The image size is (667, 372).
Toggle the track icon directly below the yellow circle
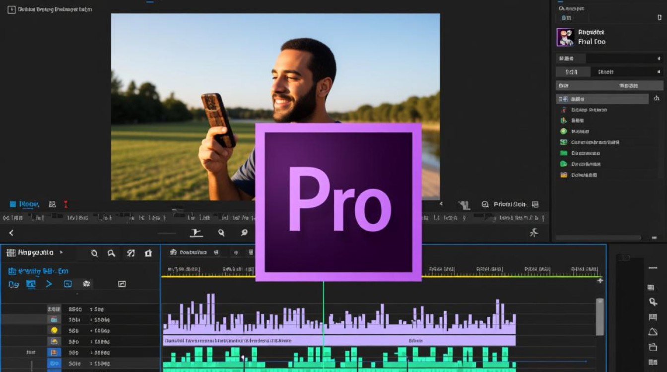pyautogui.click(x=54, y=341)
